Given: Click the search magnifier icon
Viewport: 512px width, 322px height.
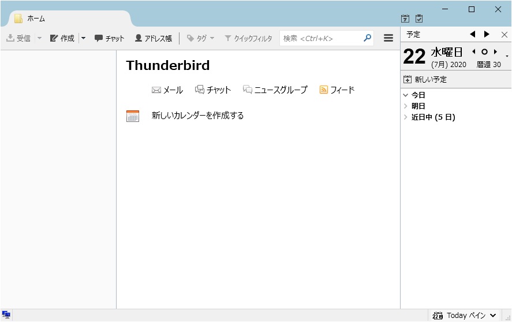Looking at the screenshot, I should (367, 38).
